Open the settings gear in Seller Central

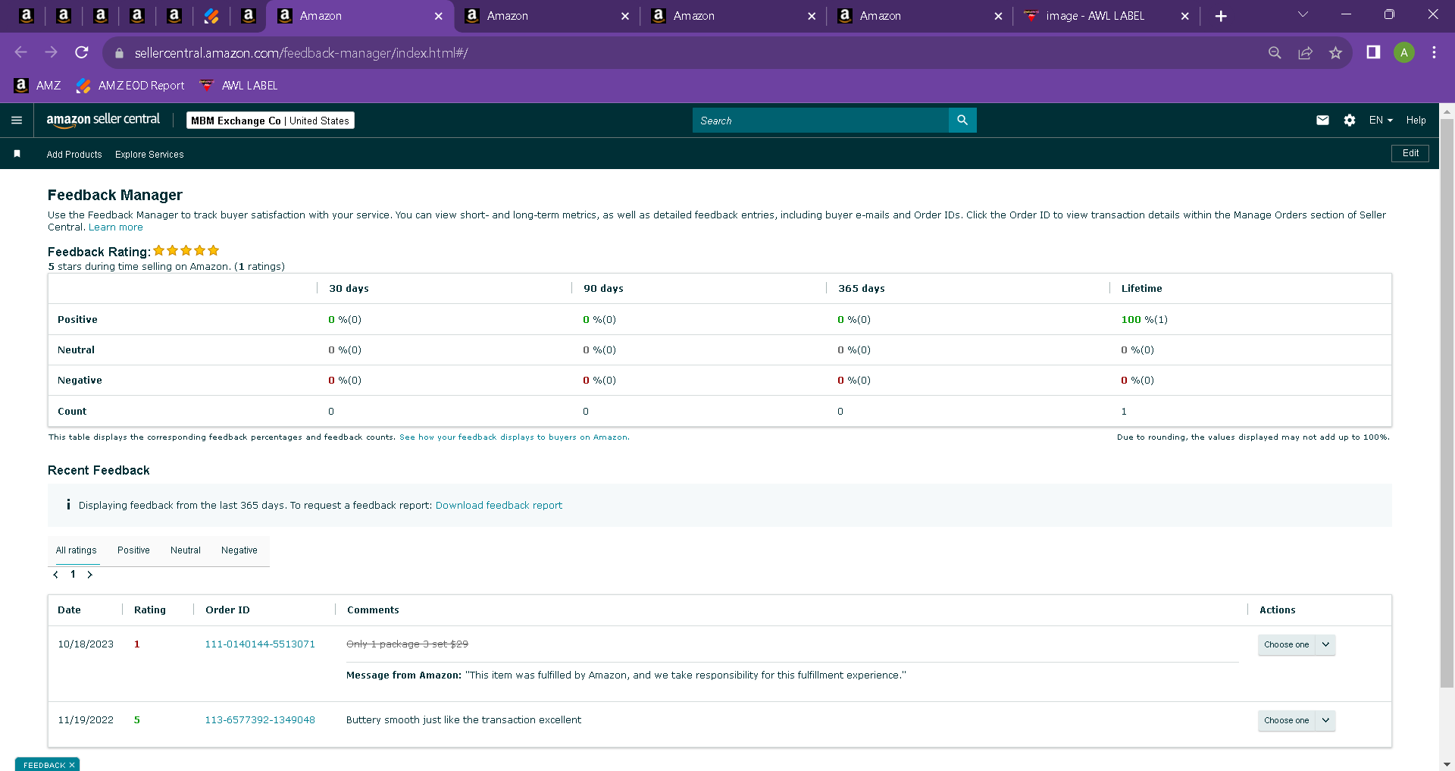[1350, 121]
